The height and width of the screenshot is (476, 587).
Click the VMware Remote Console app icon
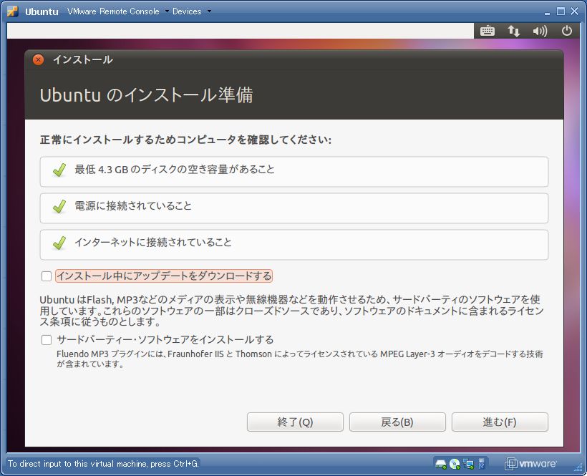pyautogui.click(x=12, y=11)
